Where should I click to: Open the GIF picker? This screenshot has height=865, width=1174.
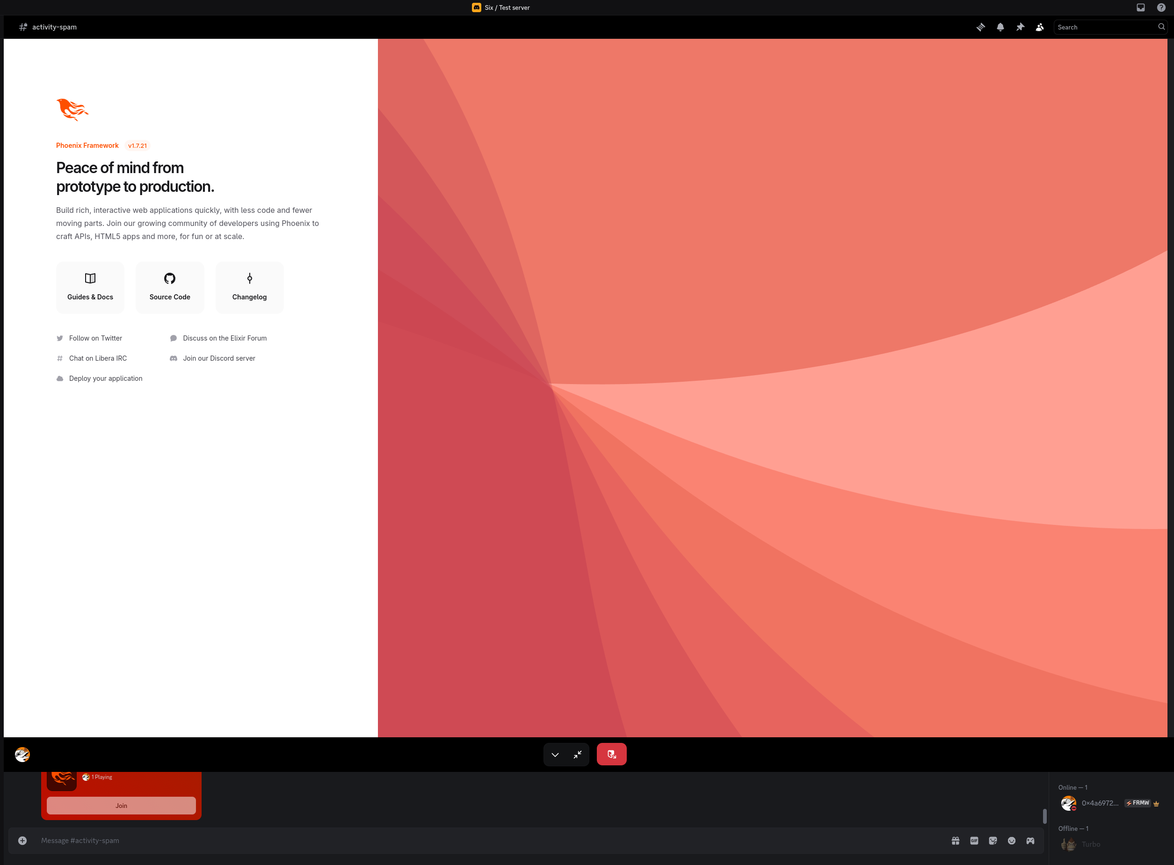pyautogui.click(x=974, y=841)
